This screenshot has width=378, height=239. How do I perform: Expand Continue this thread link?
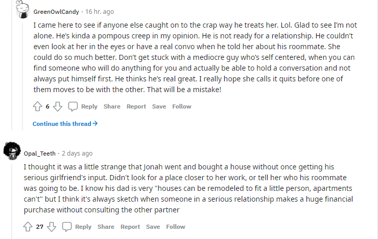[65, 124]
